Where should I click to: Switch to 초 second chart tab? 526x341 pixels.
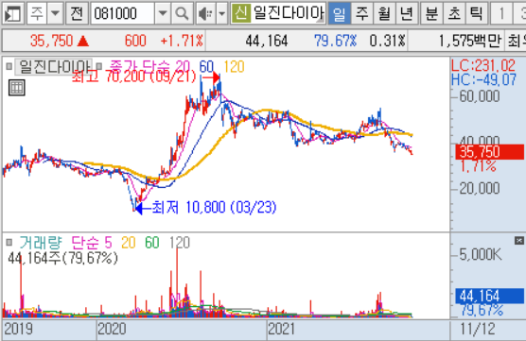454,14
